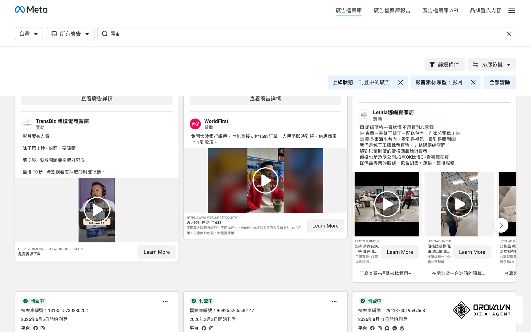Open the 排序依據 sort dropdown

(x=492, y=65)
